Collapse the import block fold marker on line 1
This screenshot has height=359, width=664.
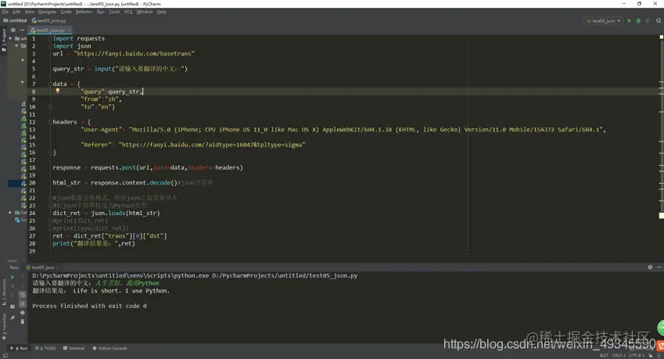[50, 38]
